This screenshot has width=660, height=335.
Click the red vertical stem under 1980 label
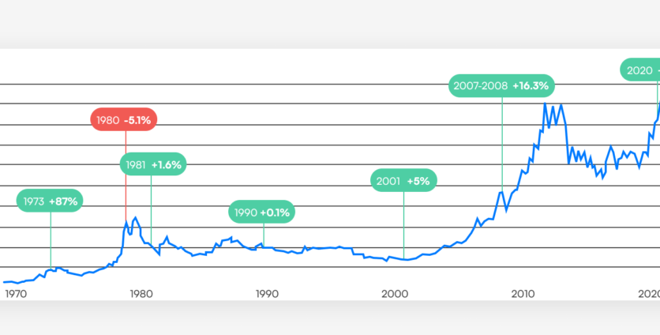tap(126, 174)
